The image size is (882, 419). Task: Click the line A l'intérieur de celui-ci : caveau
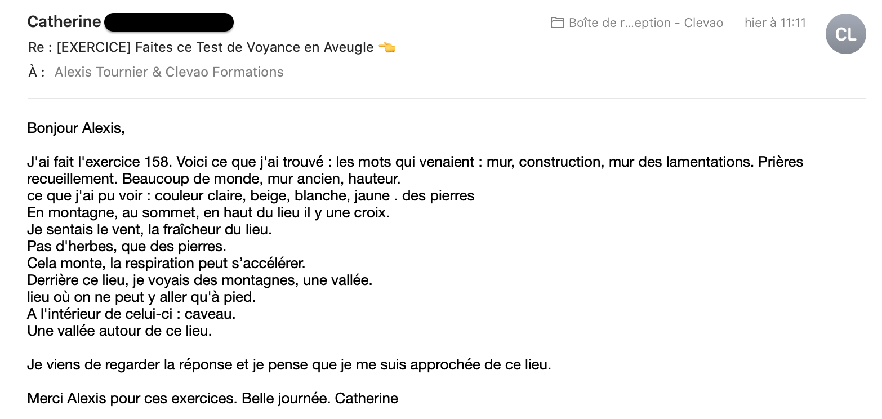click(131, 314)
